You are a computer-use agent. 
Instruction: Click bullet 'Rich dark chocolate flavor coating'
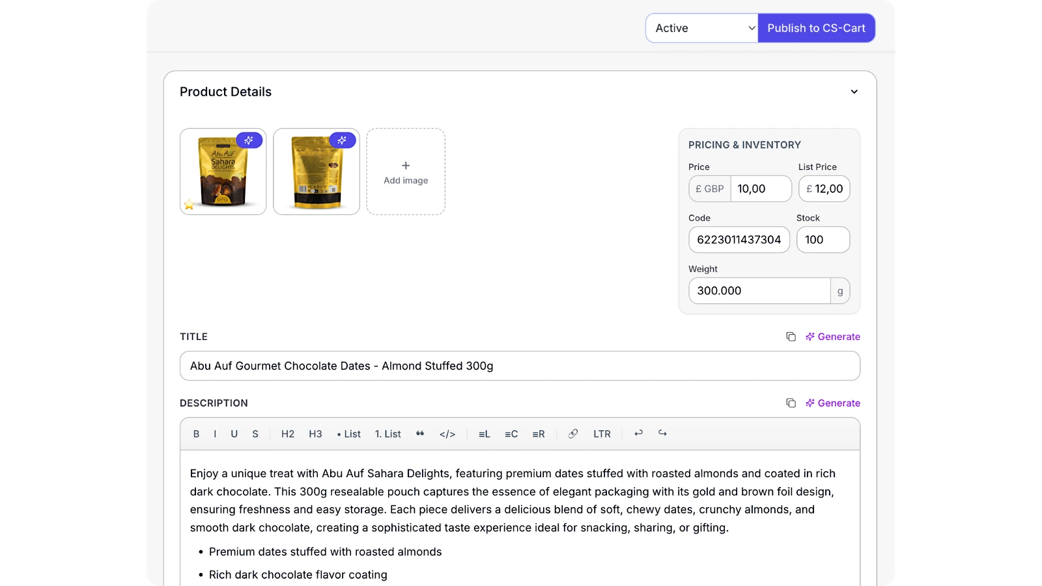coord(298,574)
